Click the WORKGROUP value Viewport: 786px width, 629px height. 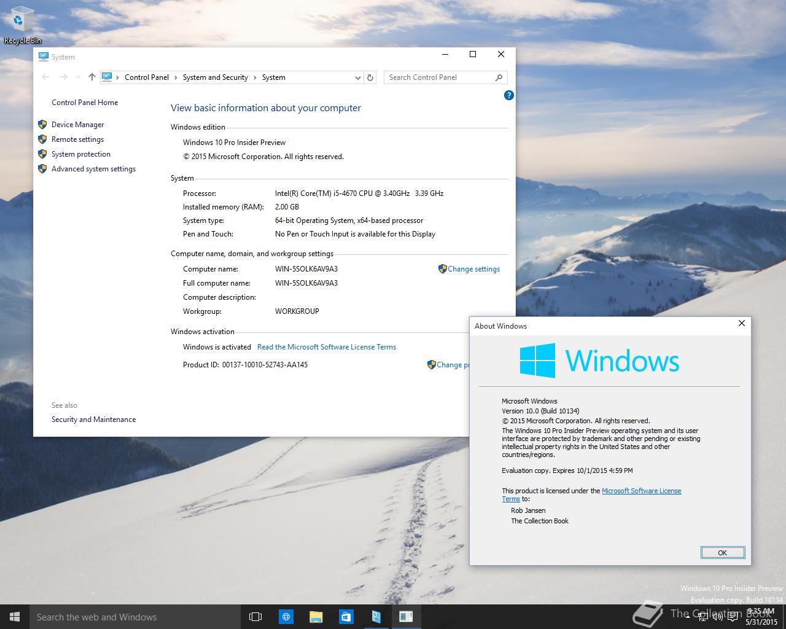pos(297,311)
